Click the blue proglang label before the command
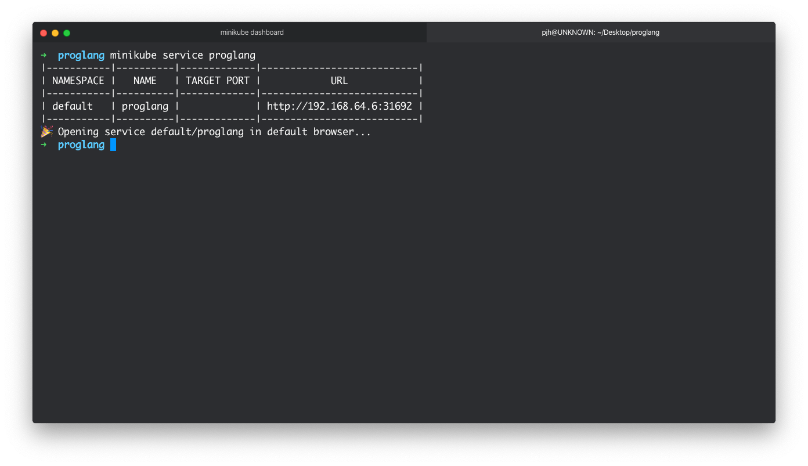Image resolution: width=808 pixels, height=466 pixels. [81, 55]
